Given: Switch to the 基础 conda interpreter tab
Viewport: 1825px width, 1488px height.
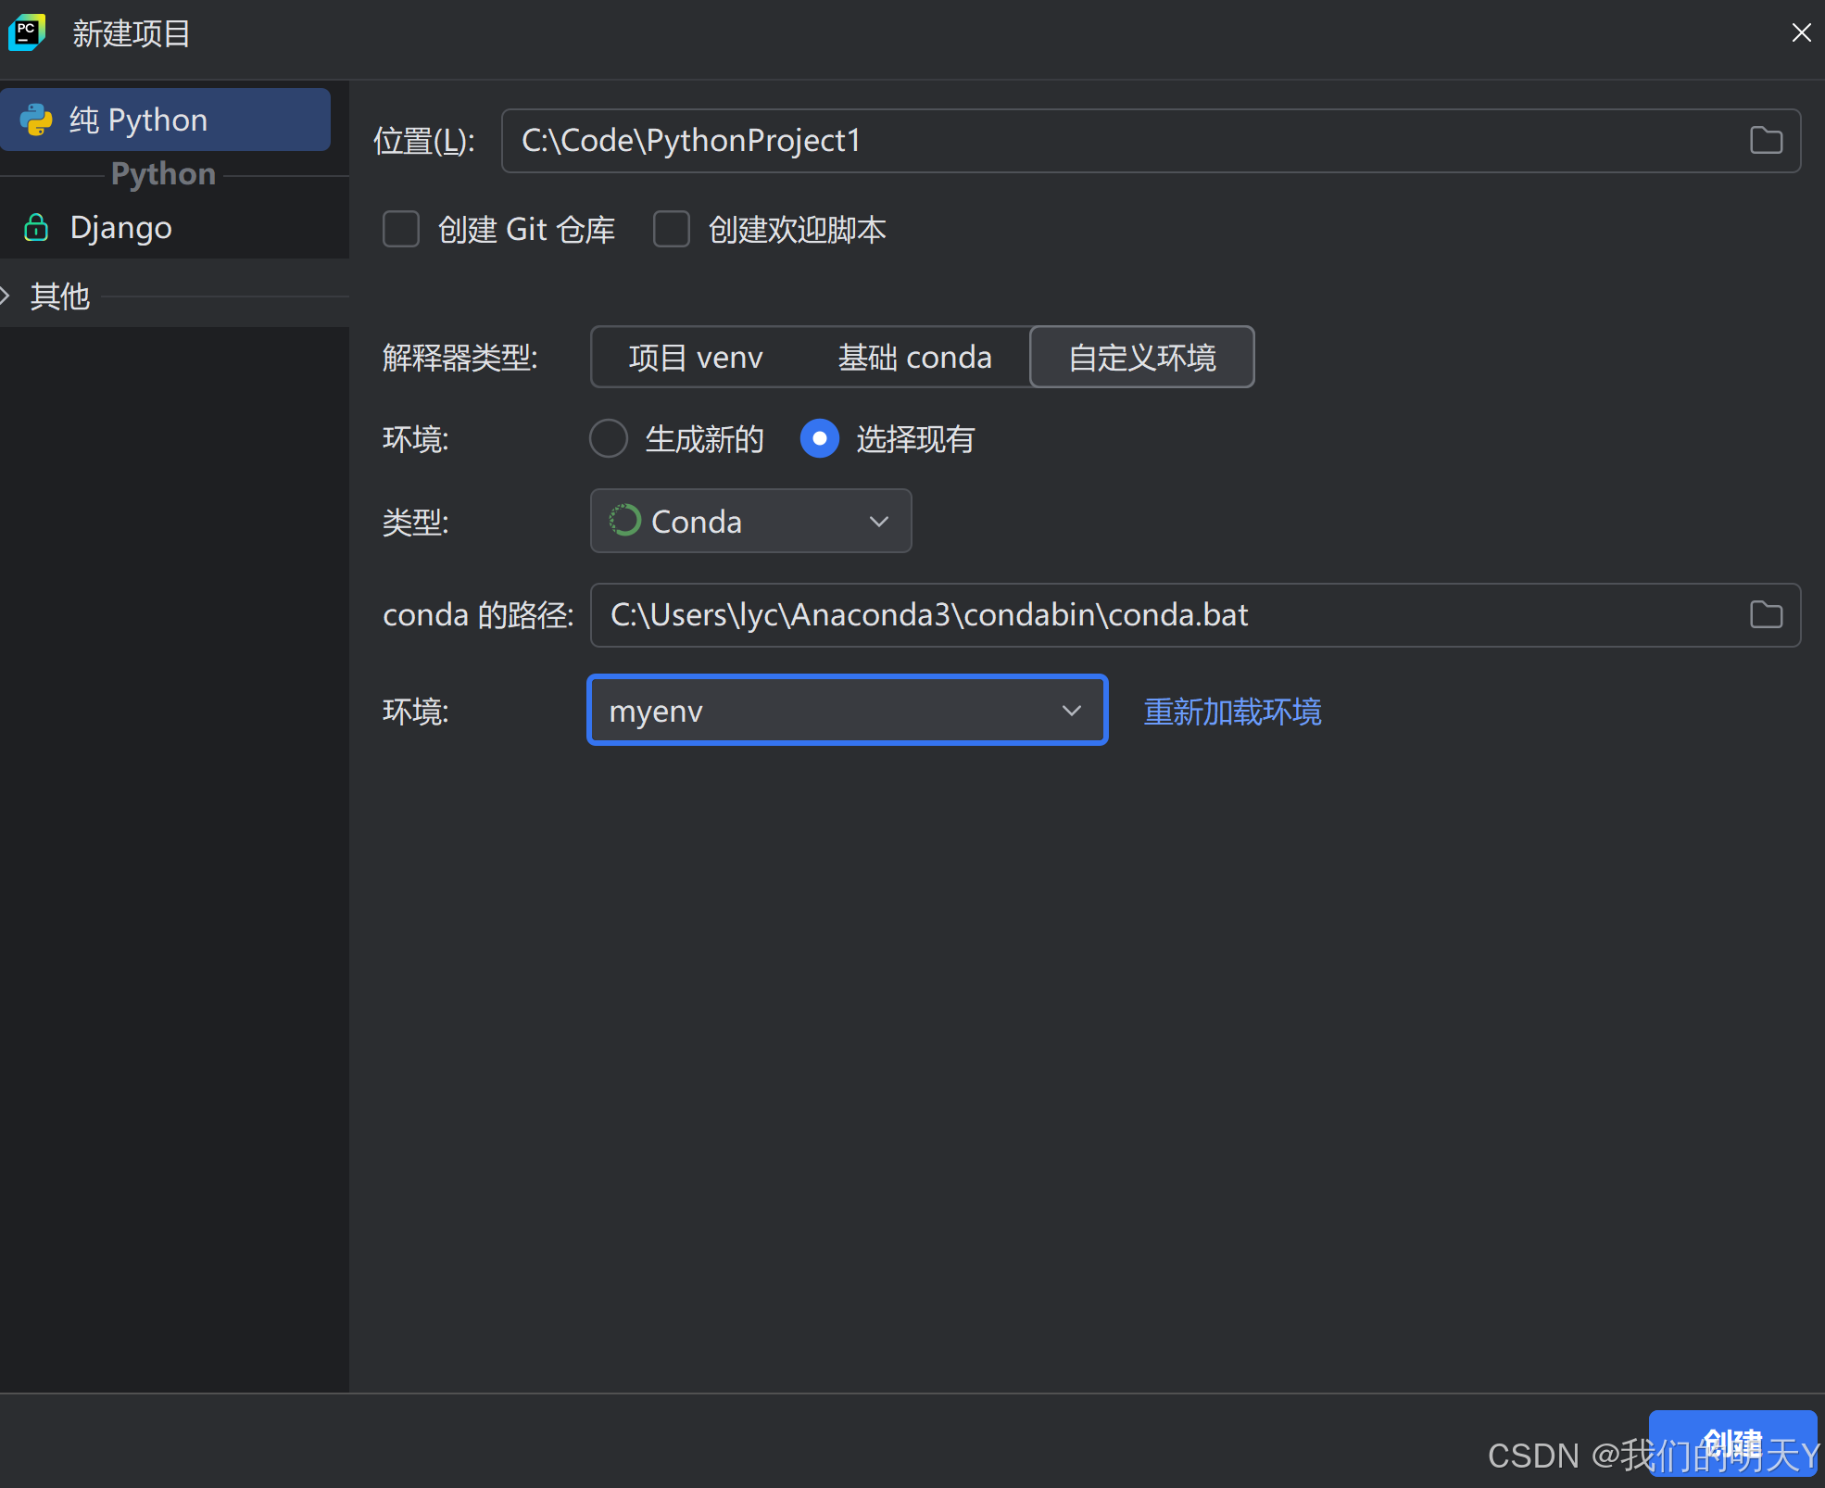Looking at the screenshot, I should tap(914, 357).
